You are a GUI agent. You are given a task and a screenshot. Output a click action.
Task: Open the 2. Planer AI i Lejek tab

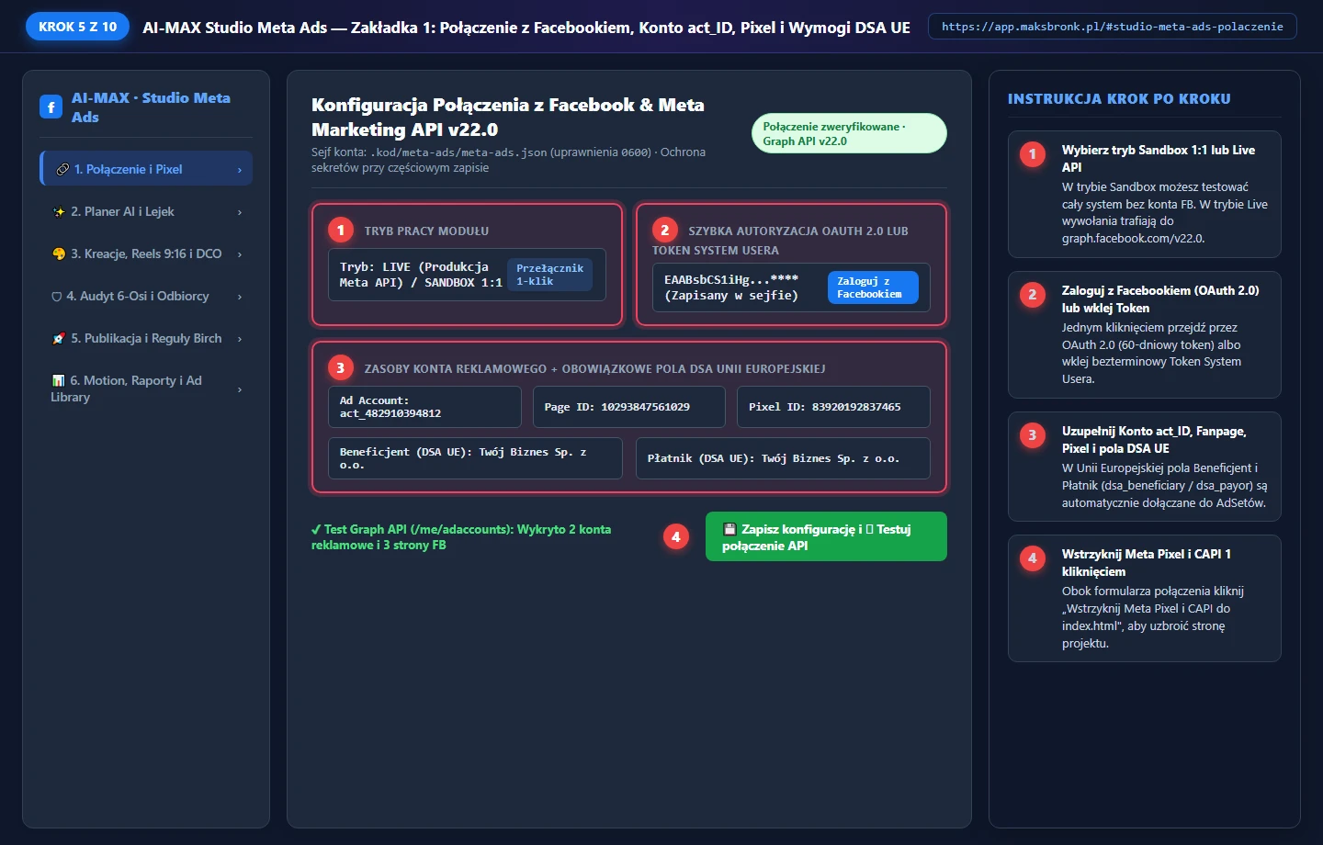point(147,211)
